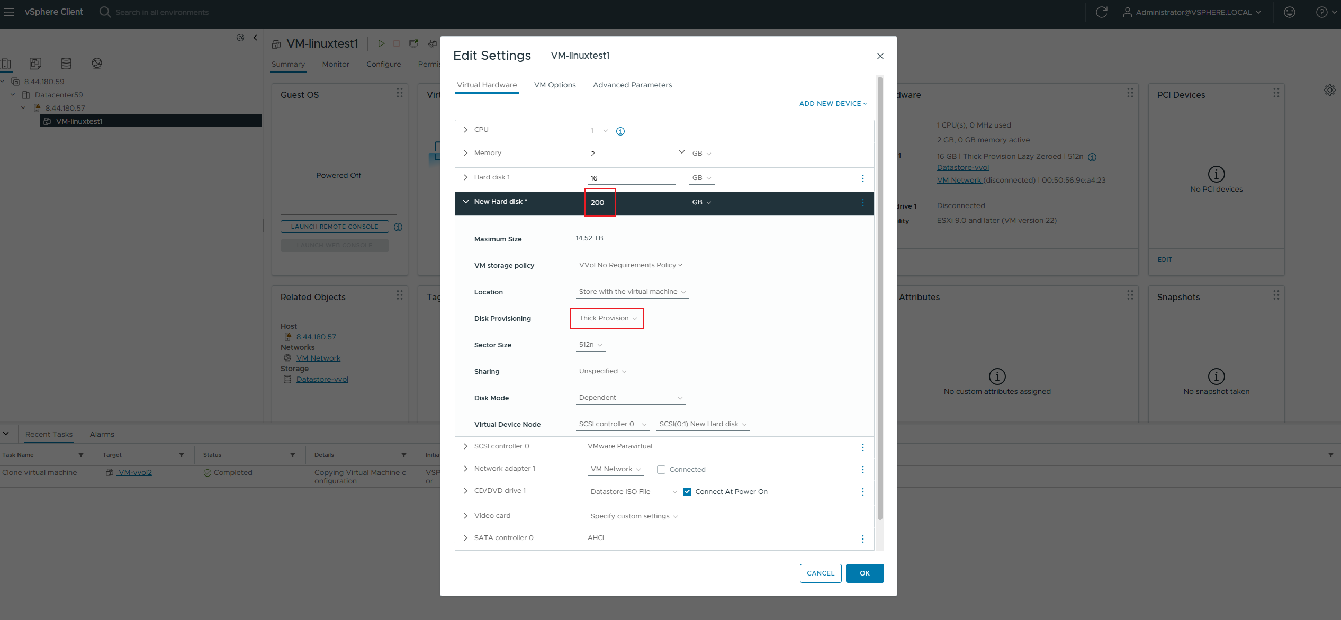
Task: Open the VM-vvol2 task target link
Action: point(135,472)
